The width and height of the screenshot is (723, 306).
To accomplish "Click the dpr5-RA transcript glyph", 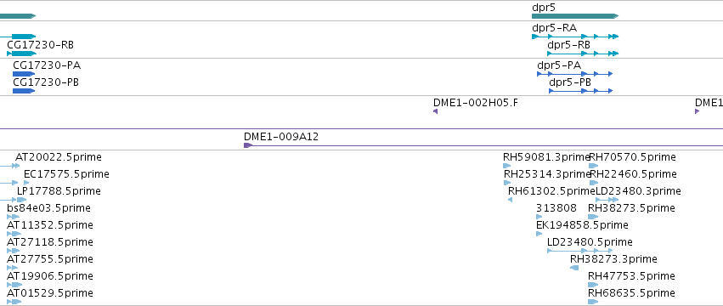I will point(574,37).
